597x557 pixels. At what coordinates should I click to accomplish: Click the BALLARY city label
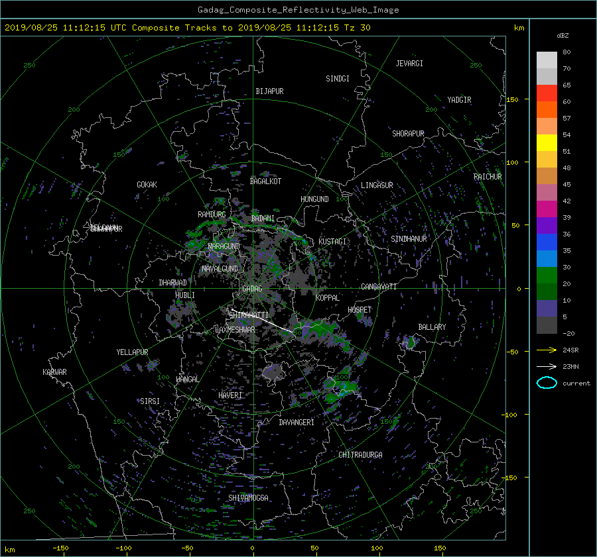click(432, 327)
